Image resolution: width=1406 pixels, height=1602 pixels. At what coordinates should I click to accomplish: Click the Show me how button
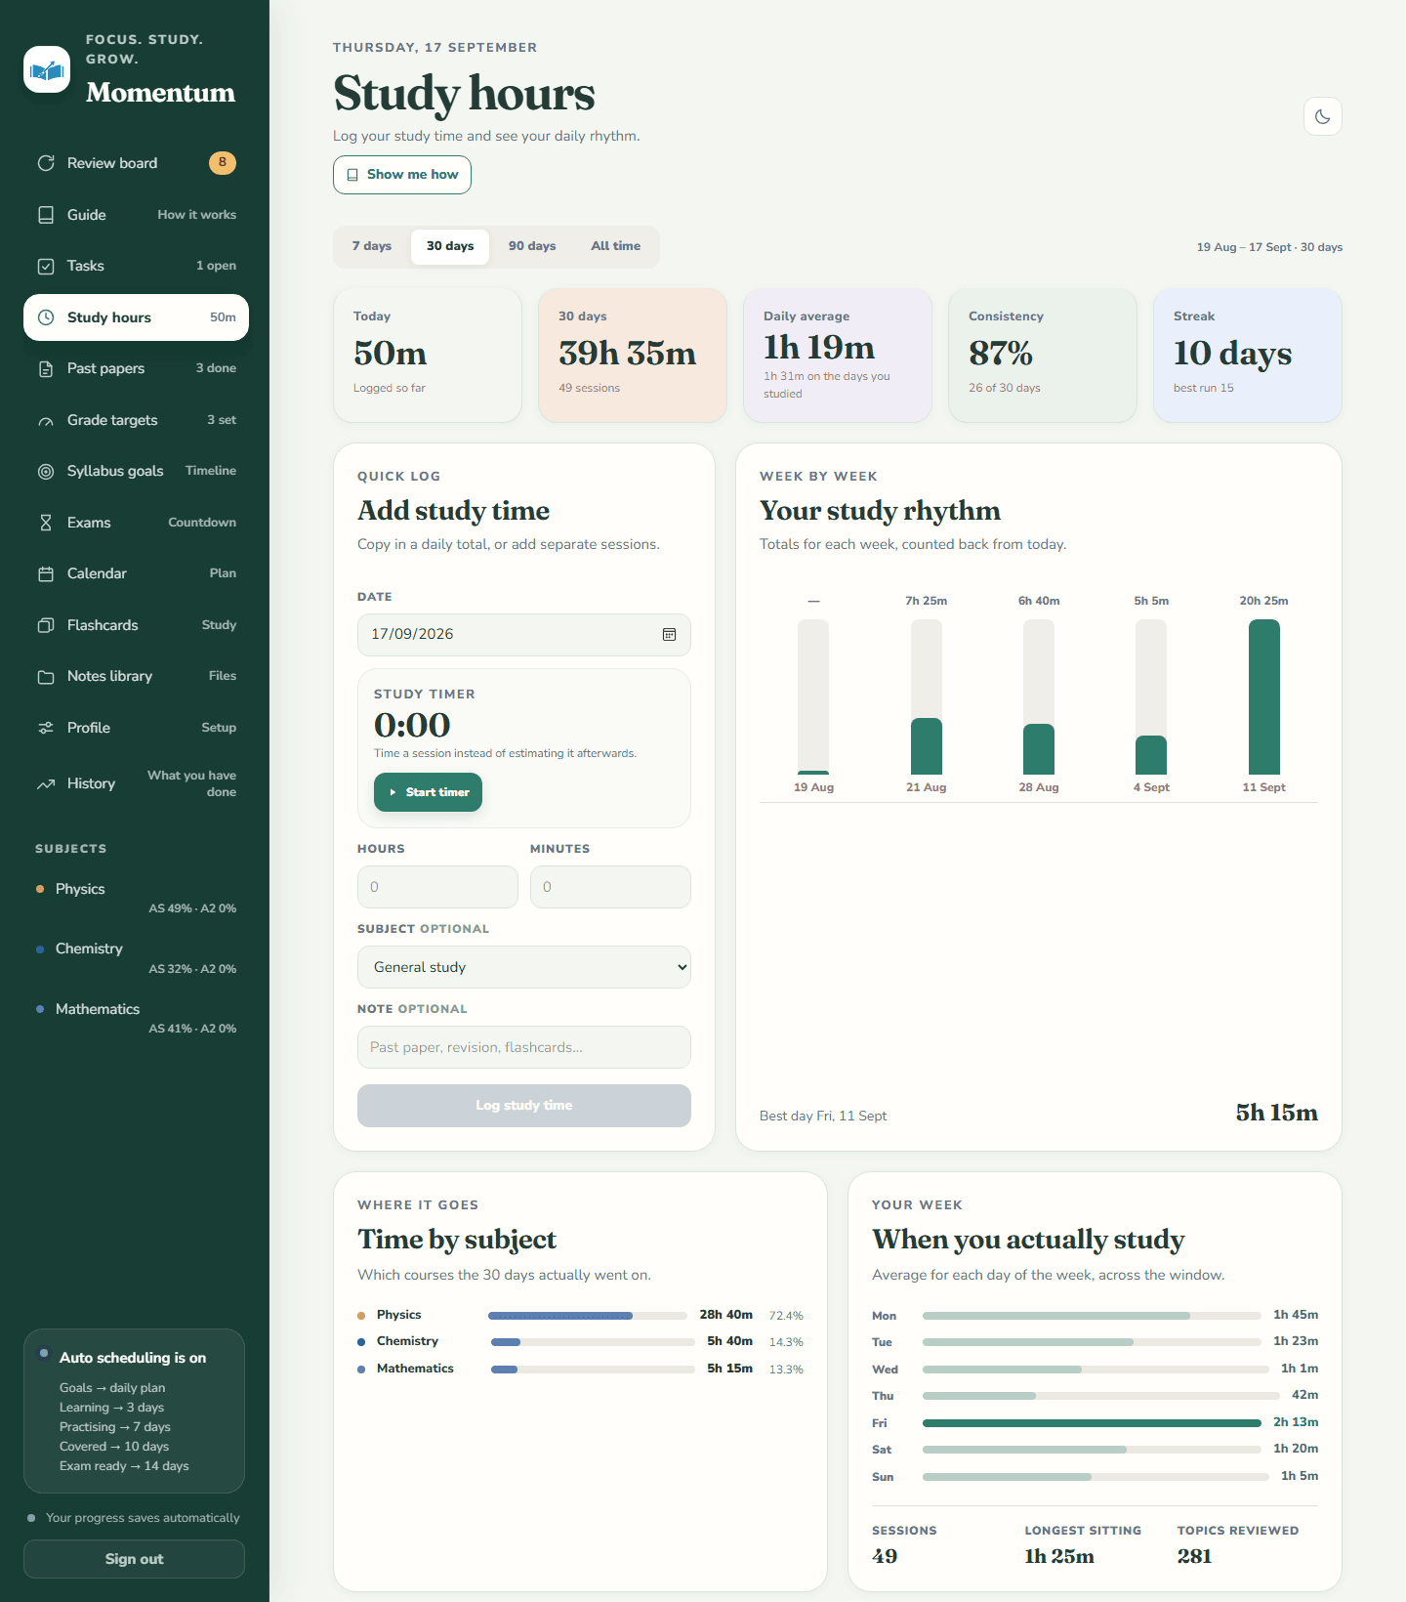pyautogui.click(x=402, y=175)
